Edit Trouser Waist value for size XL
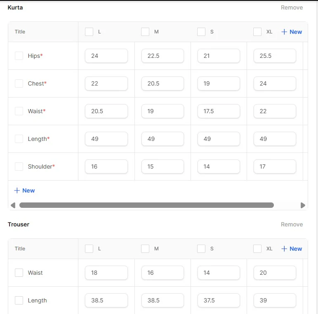 click(x=275, y=273)
